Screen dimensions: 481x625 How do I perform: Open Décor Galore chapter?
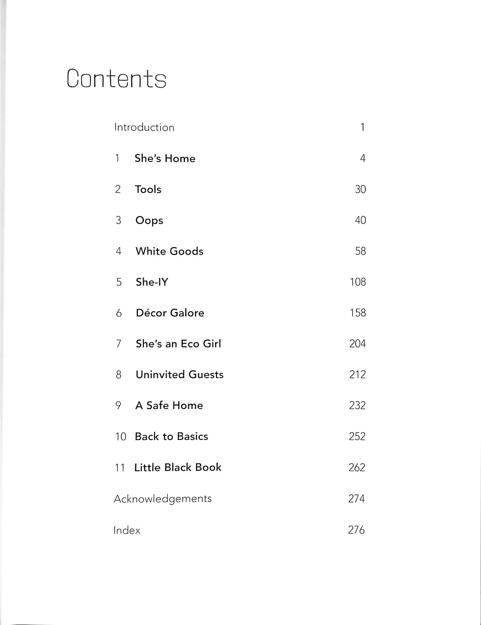(170, 313)
